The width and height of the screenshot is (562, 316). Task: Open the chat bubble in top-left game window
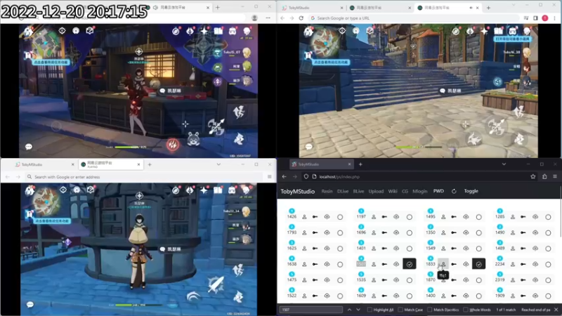coord(29,147)
